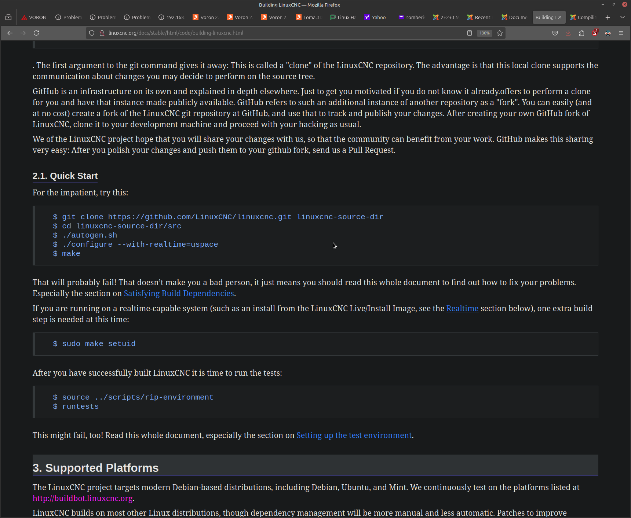Open a new tab

click(x=608, y=17)
